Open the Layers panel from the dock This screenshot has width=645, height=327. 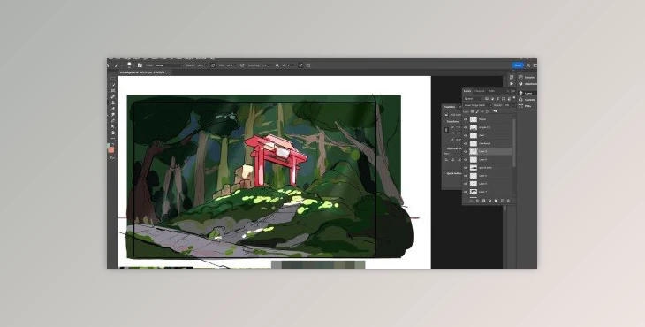click(527, 94)
